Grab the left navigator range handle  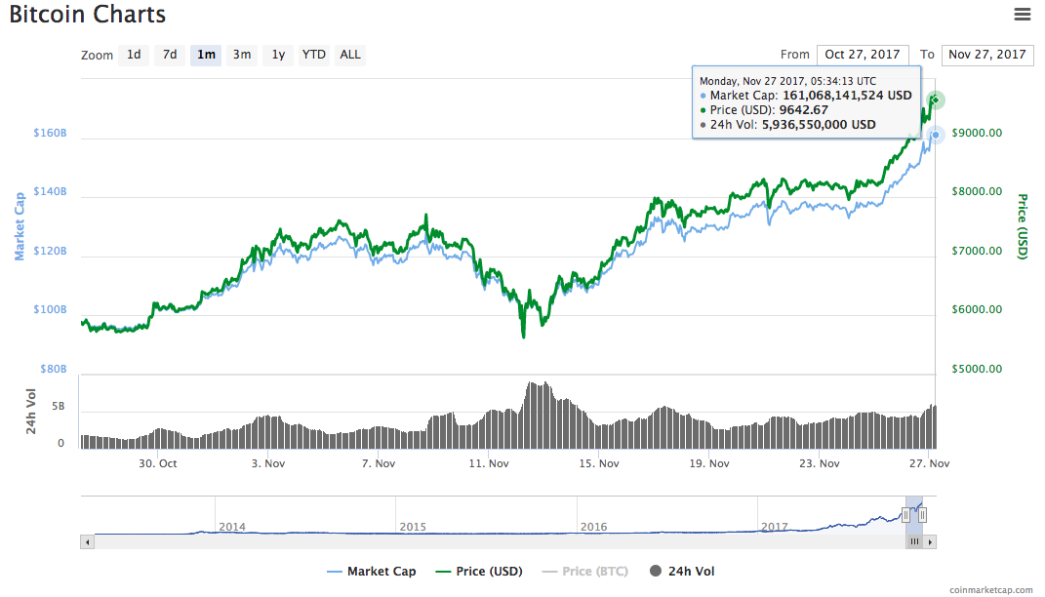(905, 514)
